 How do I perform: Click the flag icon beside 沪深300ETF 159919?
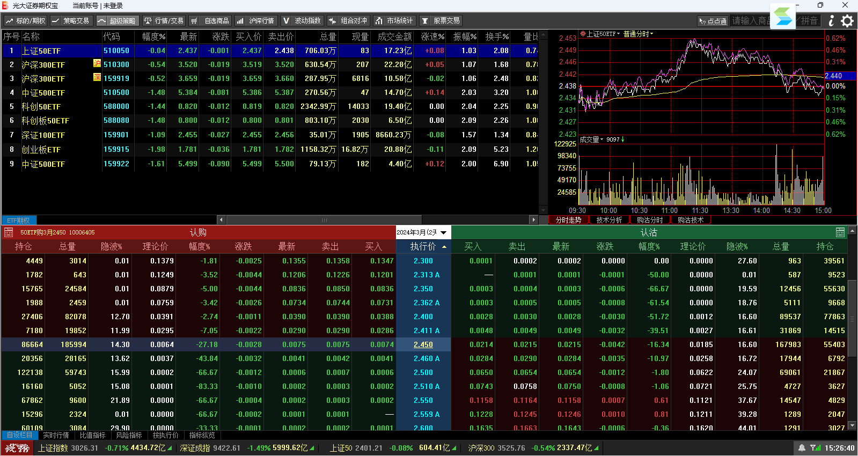tap(97, 77)
